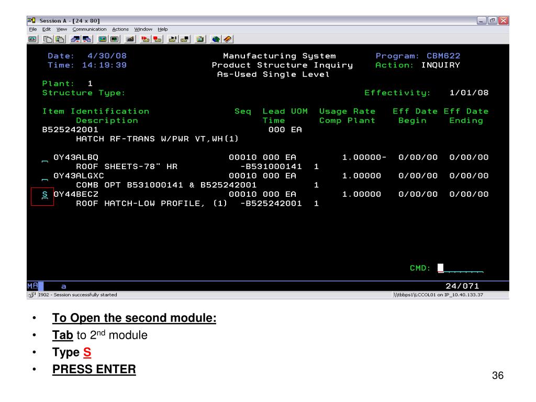Screen dimensions: 536x402
Task: Click the globe Support toolbar icon
Action: 215,39
